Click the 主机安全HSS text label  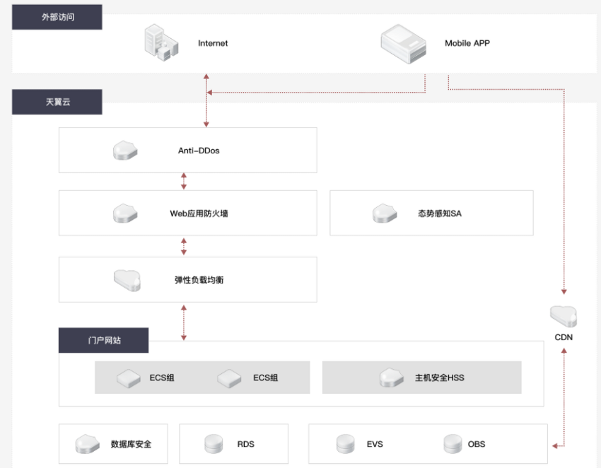click(x=439, y=378)
